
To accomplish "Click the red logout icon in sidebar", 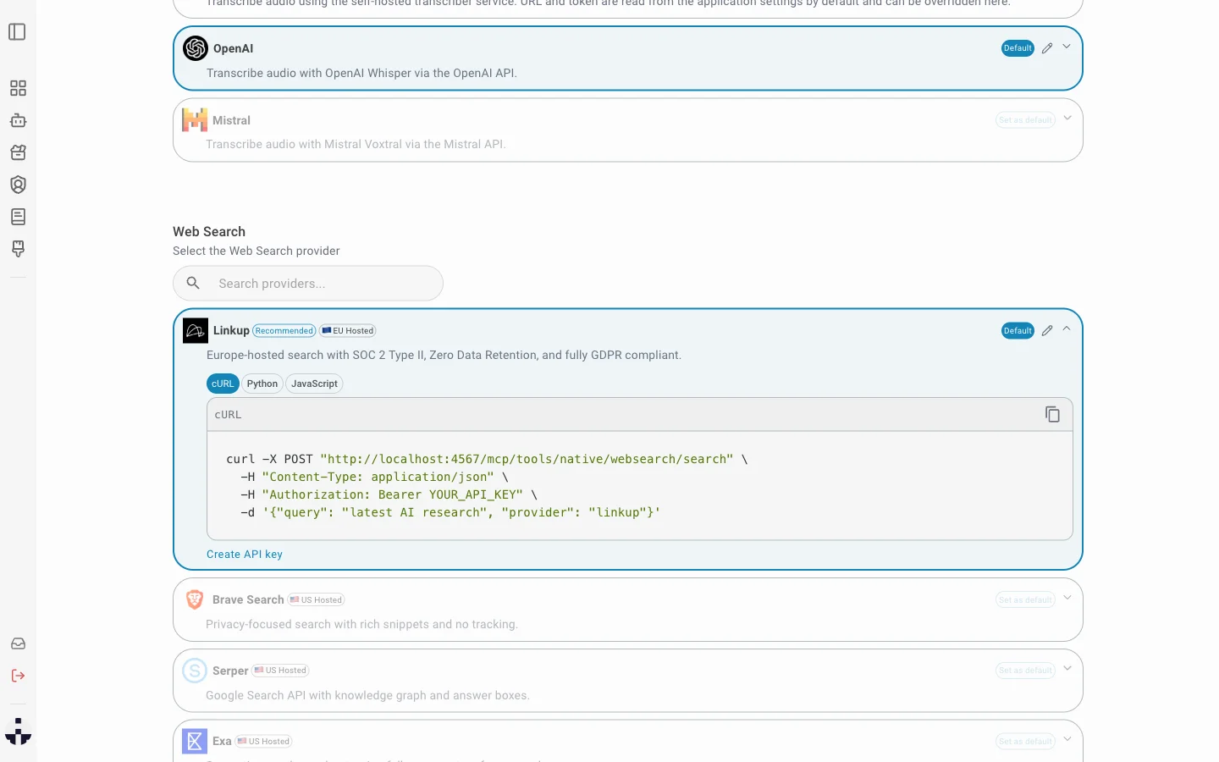I will [18, 676].
